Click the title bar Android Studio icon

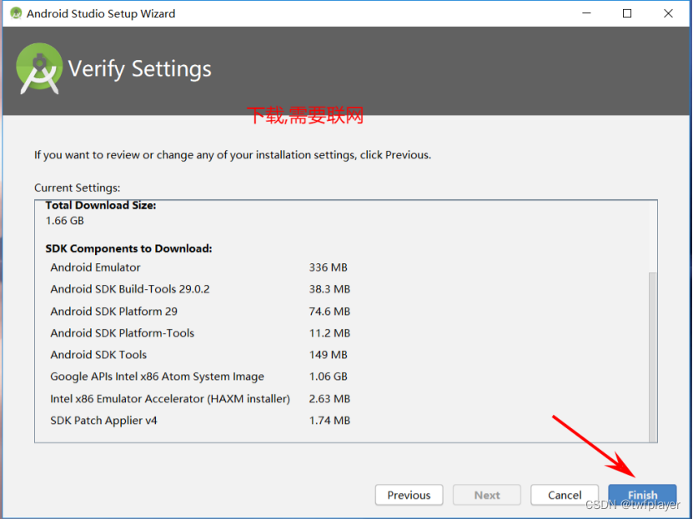tap(16, 13)
